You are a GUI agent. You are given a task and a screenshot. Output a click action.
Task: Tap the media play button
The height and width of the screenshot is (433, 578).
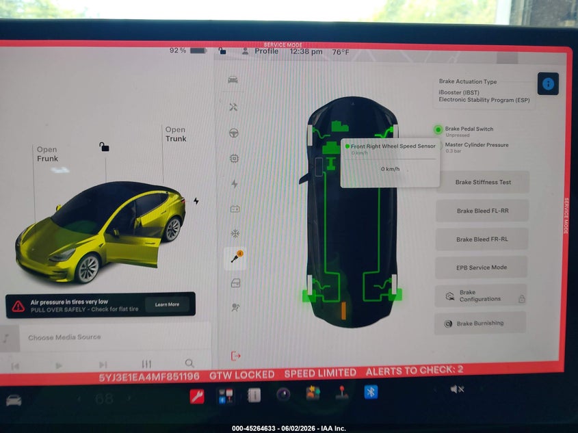(x=59, y=365)
